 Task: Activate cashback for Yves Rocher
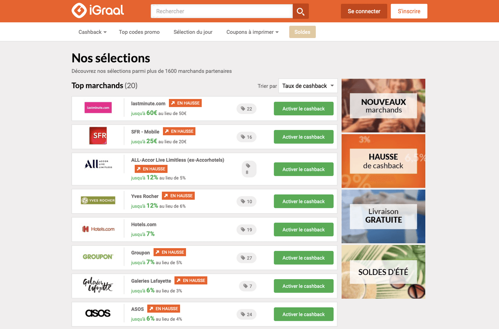pyautogui.click(x=304, y=201)
